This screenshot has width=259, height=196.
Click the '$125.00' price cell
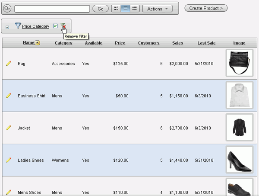point(121,64)
